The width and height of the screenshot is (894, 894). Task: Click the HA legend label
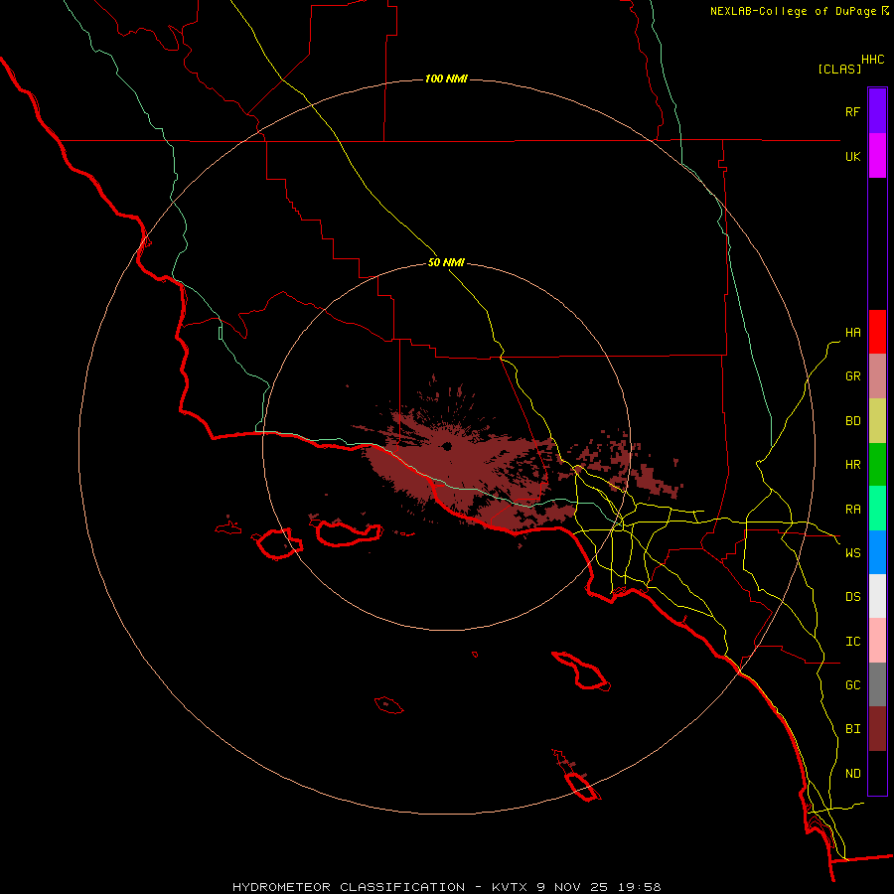[x=852, y=332]
